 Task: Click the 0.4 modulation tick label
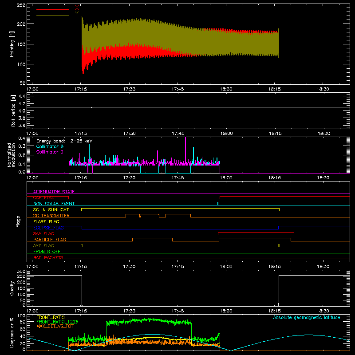point(22,138)
